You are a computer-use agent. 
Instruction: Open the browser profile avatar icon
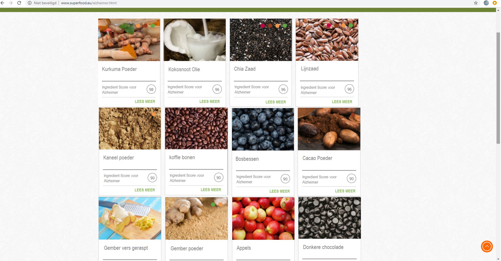click(486, 3)
